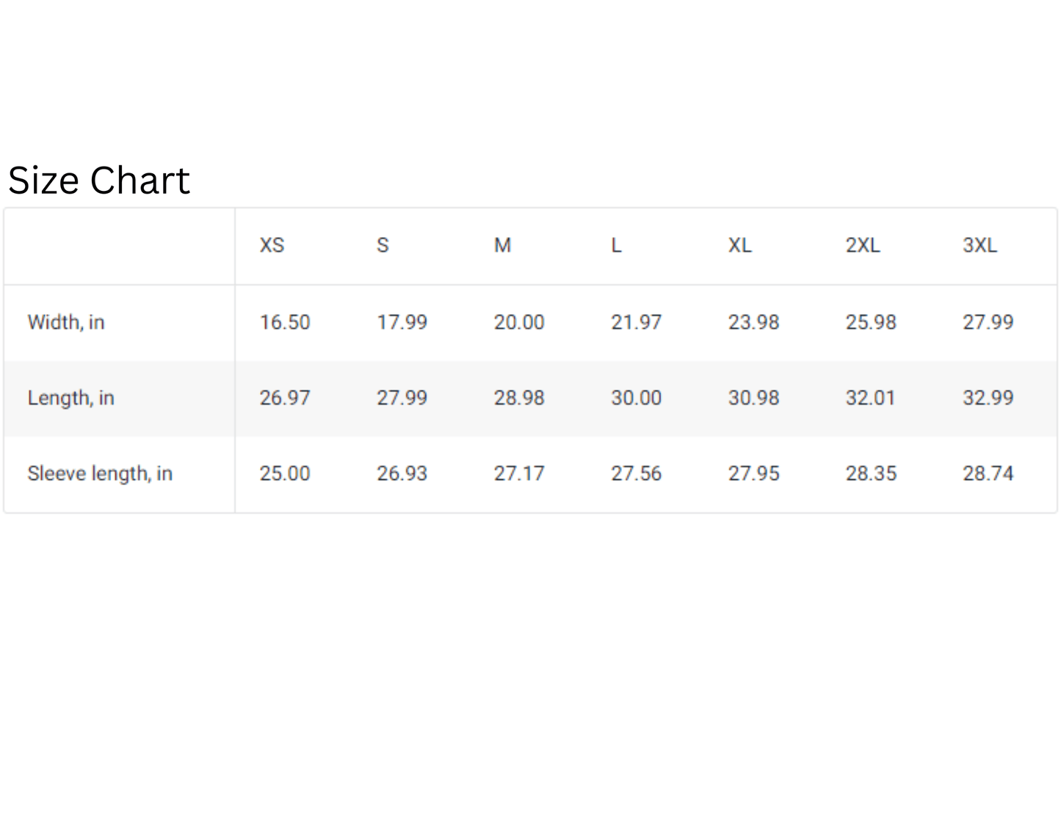Viewport: 1061px width, 825px height.
Task: Click the 3XL sleeve length value 28.74
Action: [x=988, y=473]
